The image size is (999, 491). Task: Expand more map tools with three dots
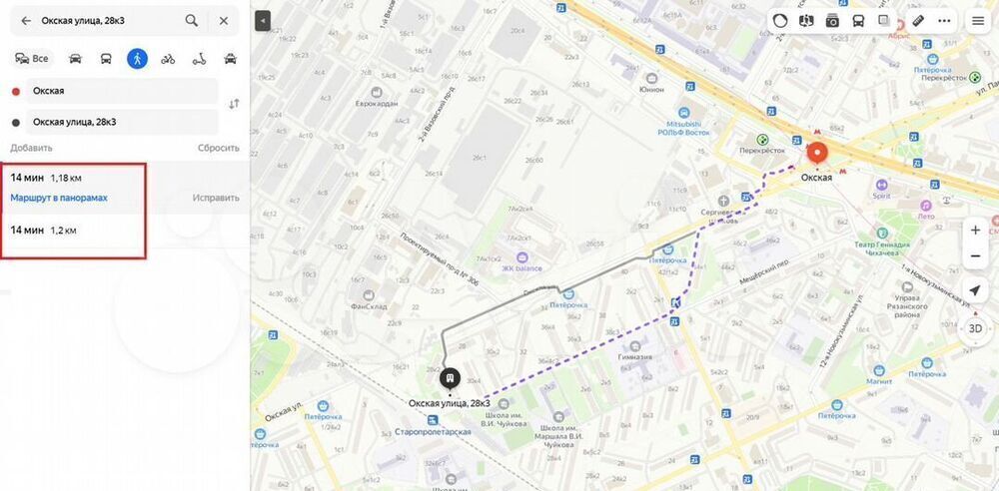(x=944, y=20)
